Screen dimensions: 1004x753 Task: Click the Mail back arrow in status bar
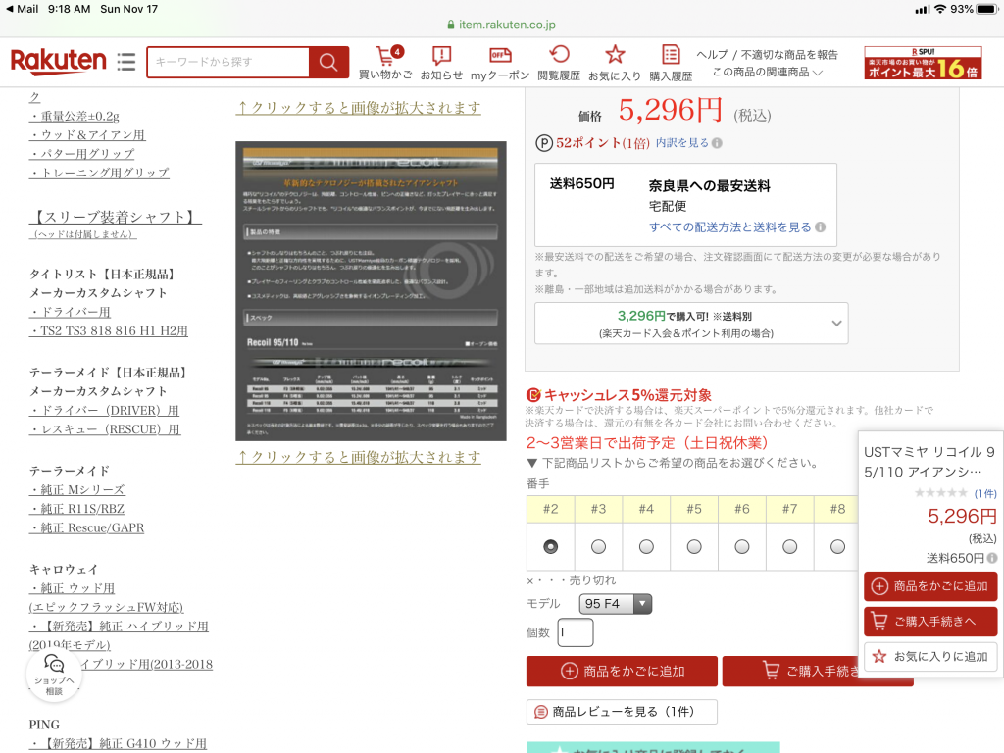[x=22, y=9]
